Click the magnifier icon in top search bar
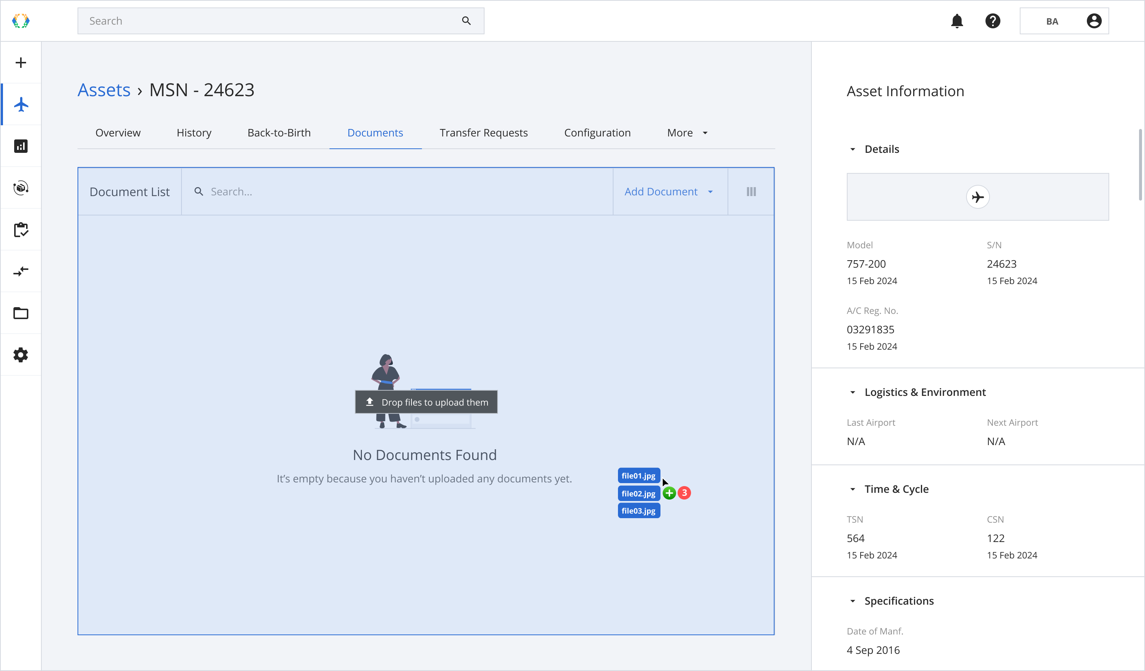The width and height of the screenshot is (1145, 671). point(466,21)
